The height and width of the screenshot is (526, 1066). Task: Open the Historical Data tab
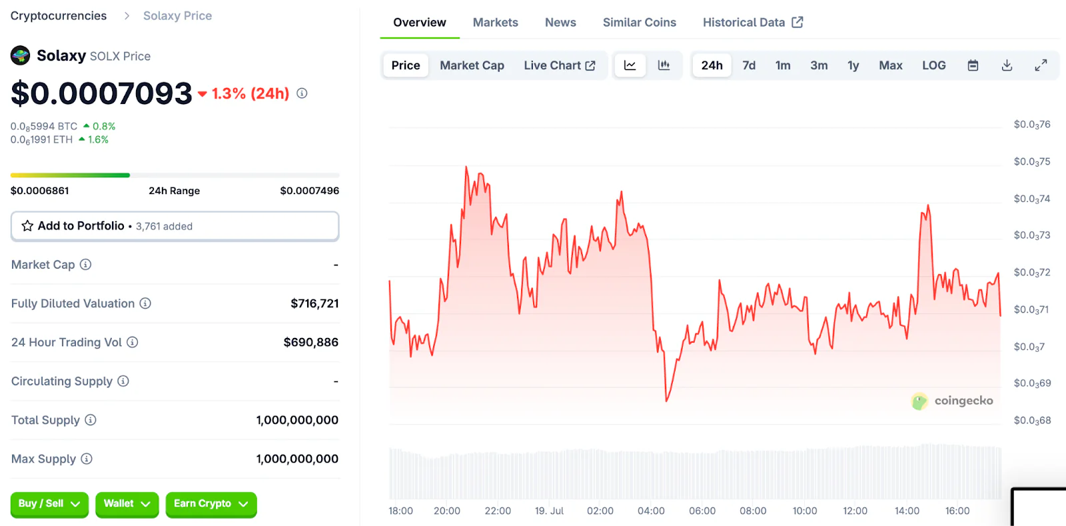tap(753, 22)
